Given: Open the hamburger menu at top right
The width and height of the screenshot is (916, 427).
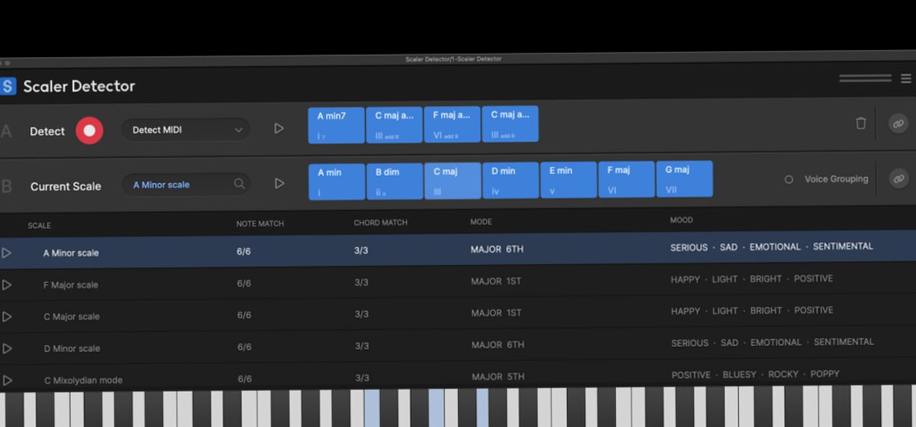Looking at the screenshot, I should pos(906,78).
